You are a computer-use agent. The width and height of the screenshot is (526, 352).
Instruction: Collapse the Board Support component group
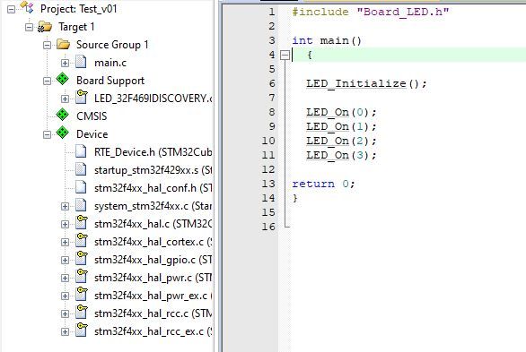(48, 81)
